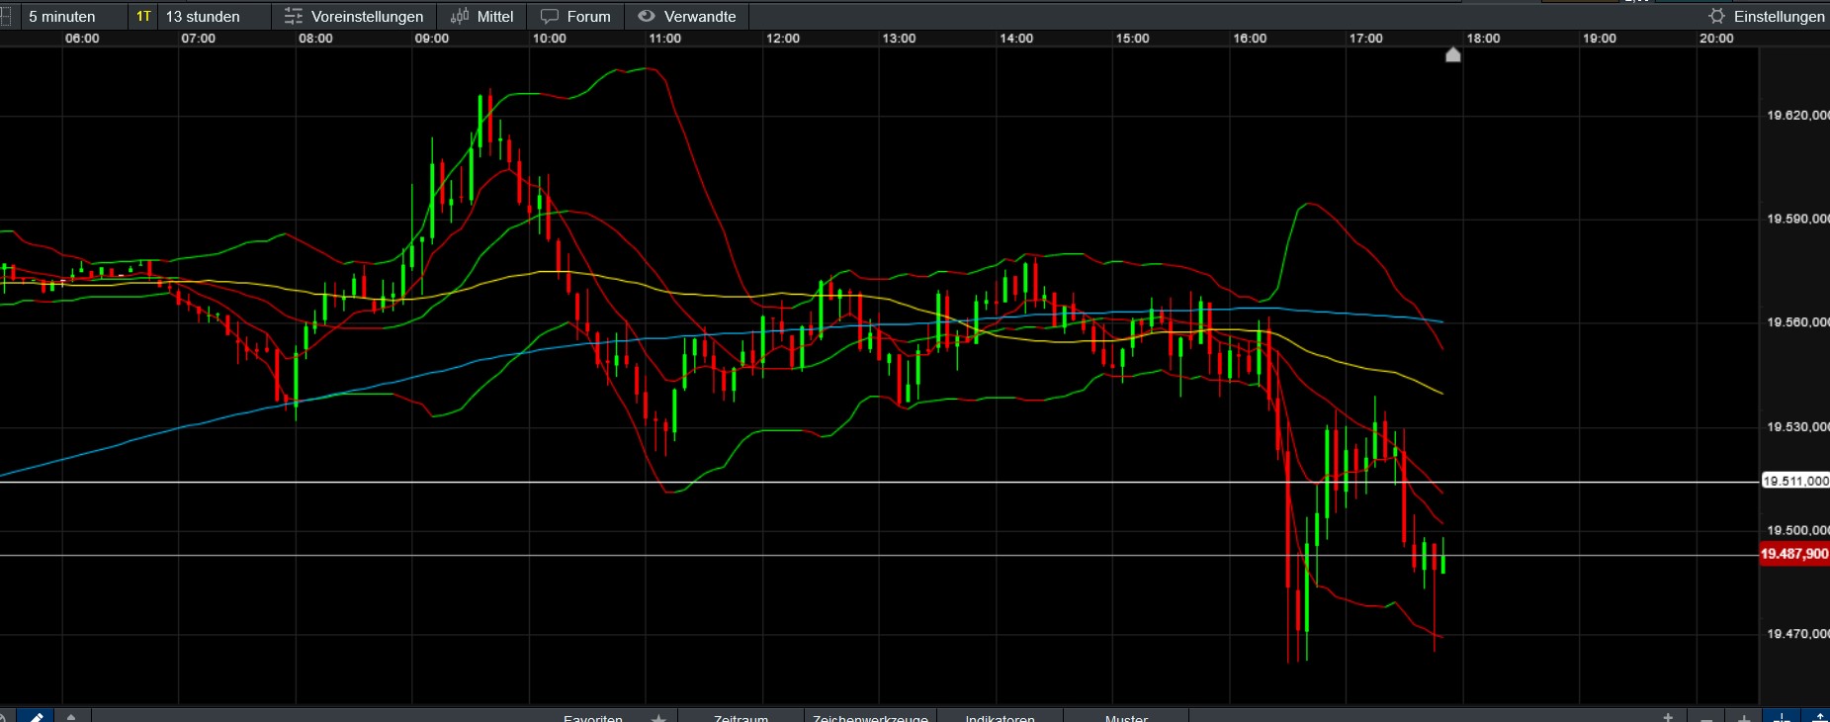Click the 19.470,000 price axis label
Image resolution: width=1830 pixels, height=722 pixels.
[1797, 634]
